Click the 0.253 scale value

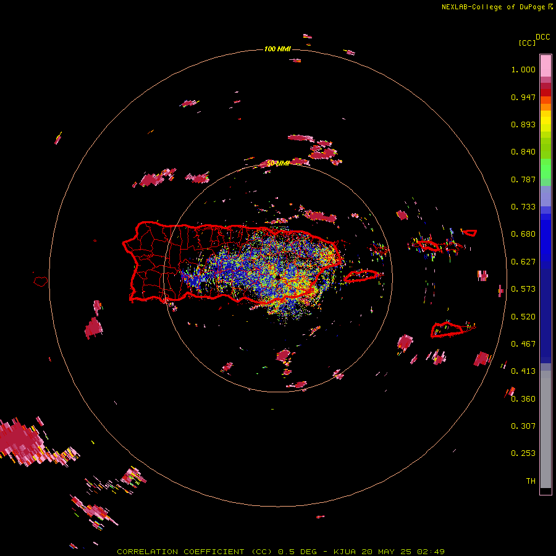point(523,453)
